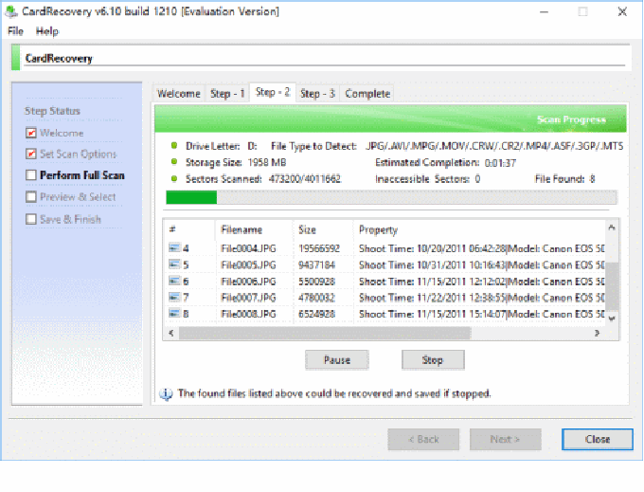Pause the scan with the Pause button

(x=337, y=360)
